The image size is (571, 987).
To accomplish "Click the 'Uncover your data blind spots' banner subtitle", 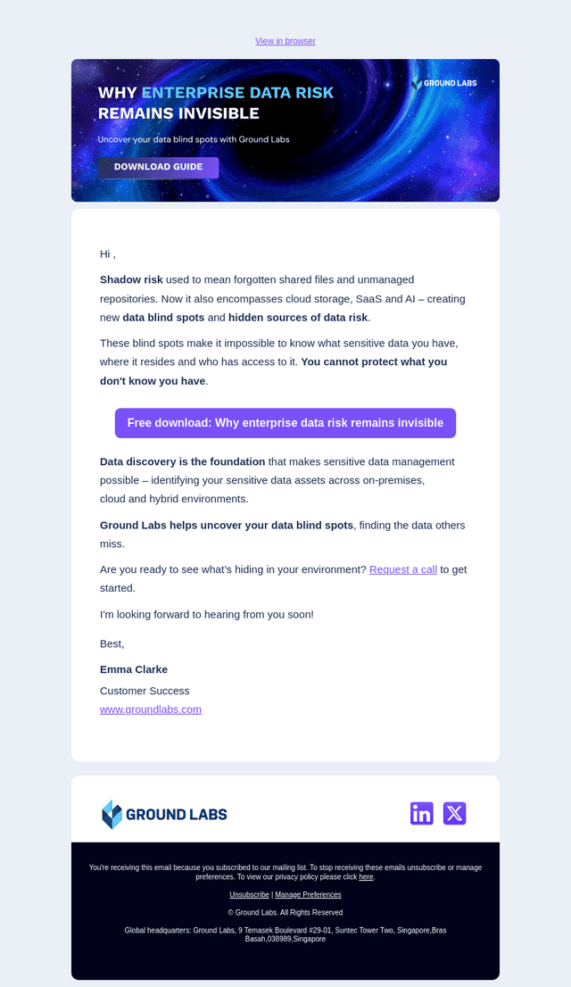I will 194,140.
